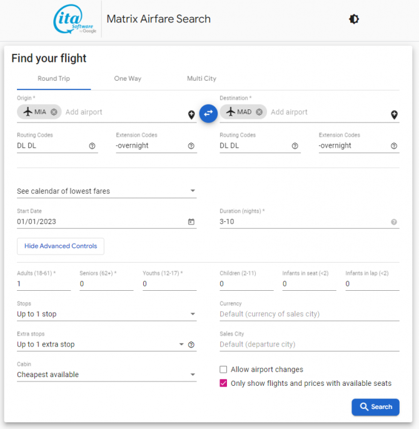The height and width of the screenshot is (429, 419).
Task: Uncheck Only show flights with available seats
Action: pos(223,383)
